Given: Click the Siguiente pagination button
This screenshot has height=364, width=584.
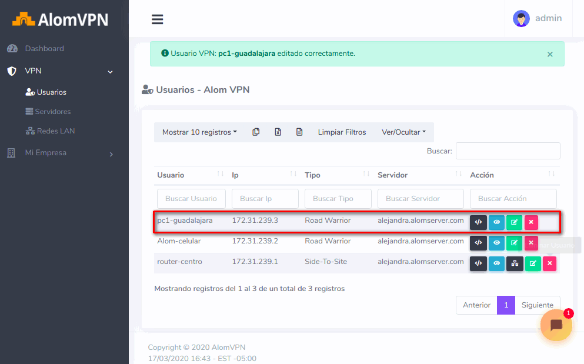Looking at the screenshot, I should coord(537,305).
